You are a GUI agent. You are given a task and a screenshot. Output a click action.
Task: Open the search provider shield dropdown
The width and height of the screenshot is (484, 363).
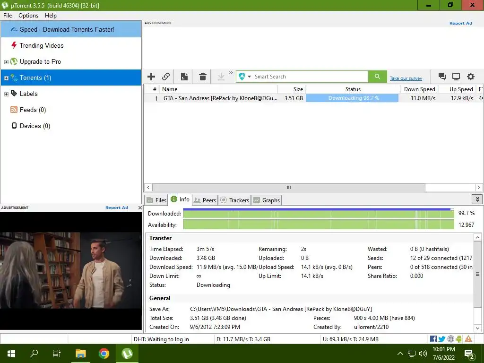(245, 77)
